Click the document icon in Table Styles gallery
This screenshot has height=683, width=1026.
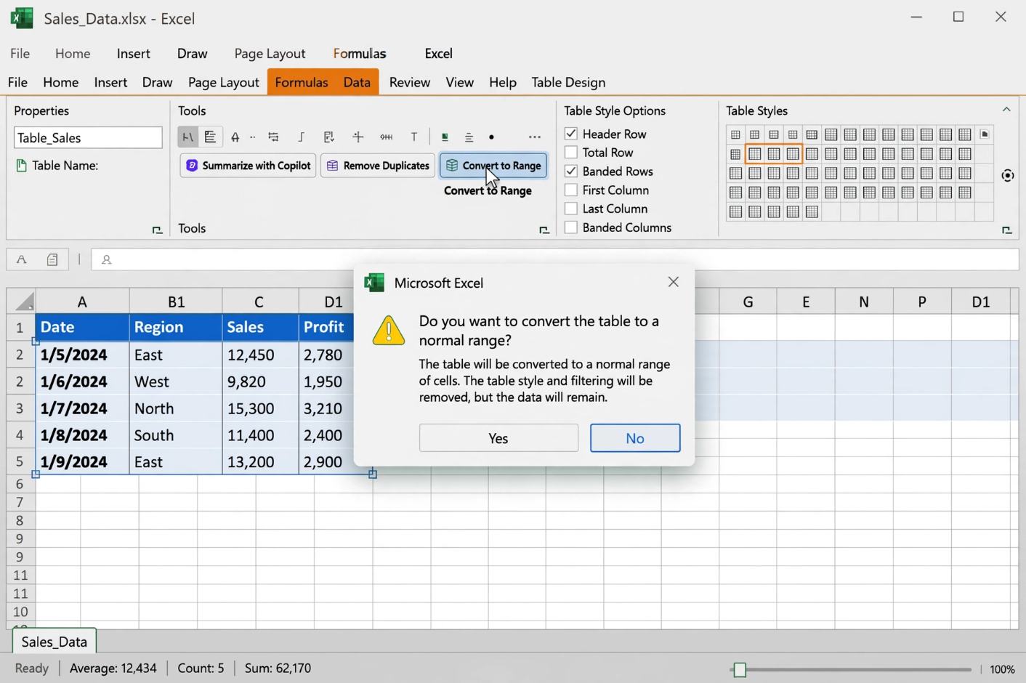tap(985, 134)
